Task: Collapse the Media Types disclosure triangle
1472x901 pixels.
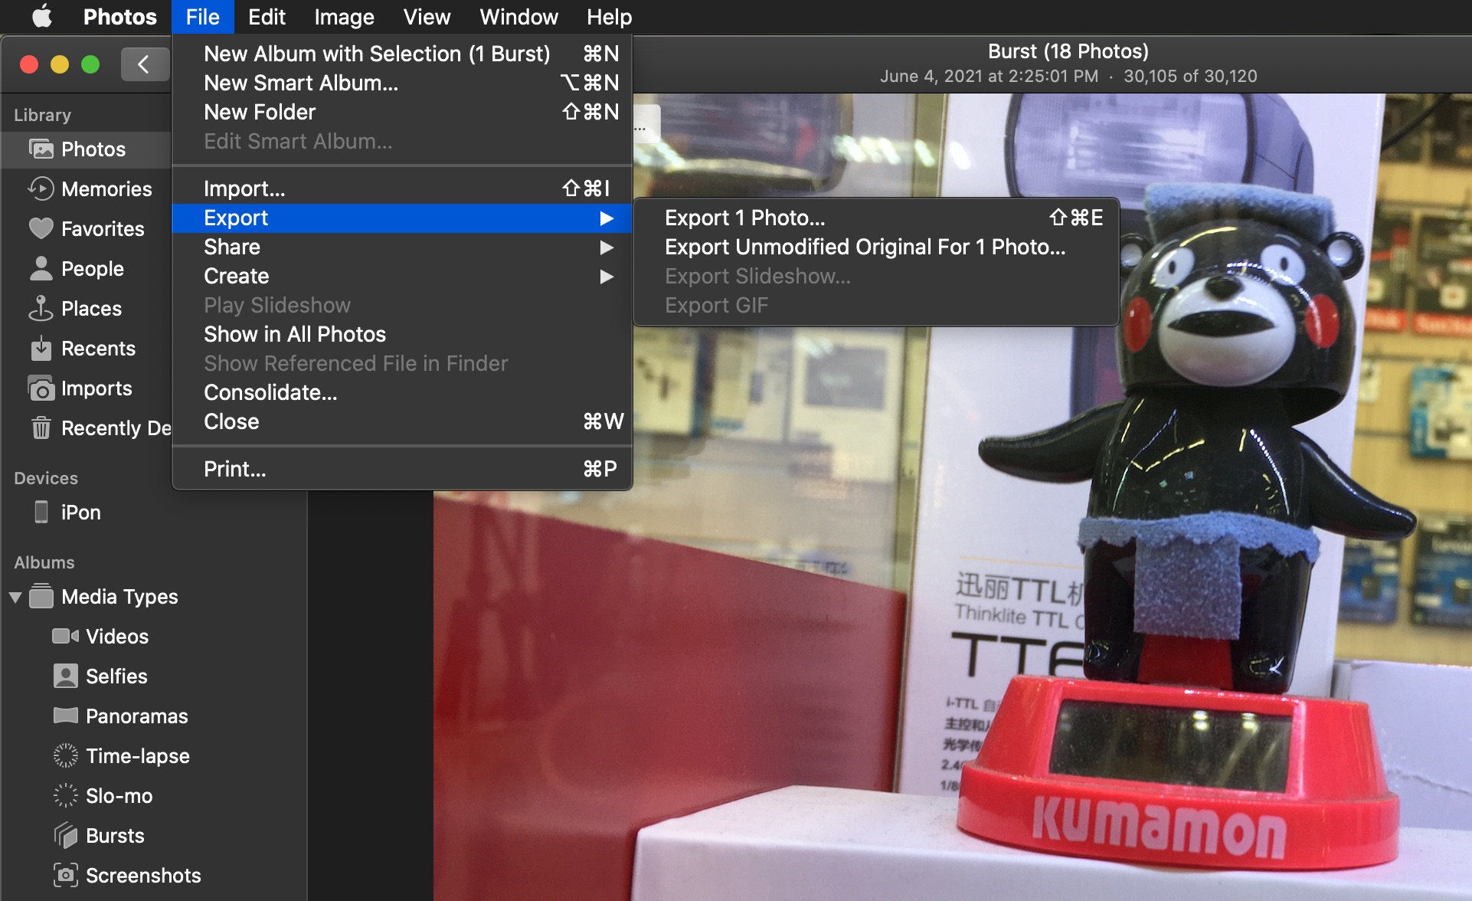Action: click(x=15, y=597)
